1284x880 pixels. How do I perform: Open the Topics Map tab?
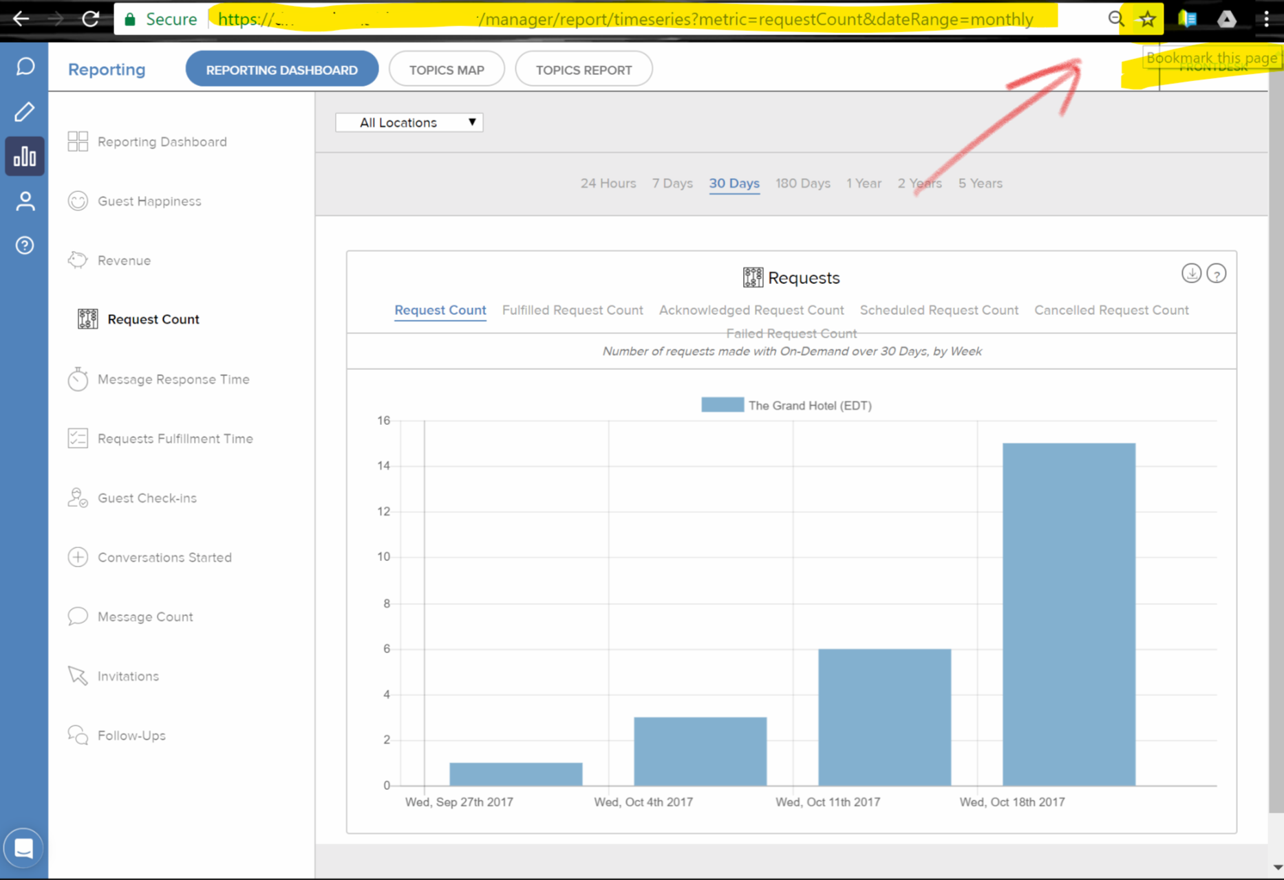[447, 69]
